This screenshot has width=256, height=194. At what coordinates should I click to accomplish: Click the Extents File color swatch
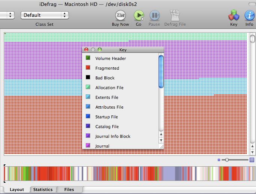[88, 97]
